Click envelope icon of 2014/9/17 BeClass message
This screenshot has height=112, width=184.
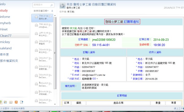[36, 58]
